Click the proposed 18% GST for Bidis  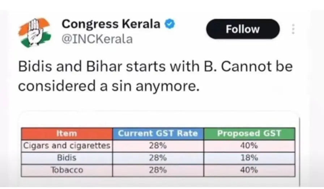pos(249,158)
